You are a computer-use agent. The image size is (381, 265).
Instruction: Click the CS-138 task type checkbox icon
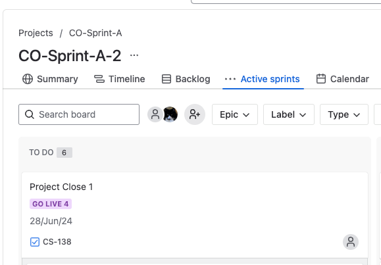tap(35, 242)
